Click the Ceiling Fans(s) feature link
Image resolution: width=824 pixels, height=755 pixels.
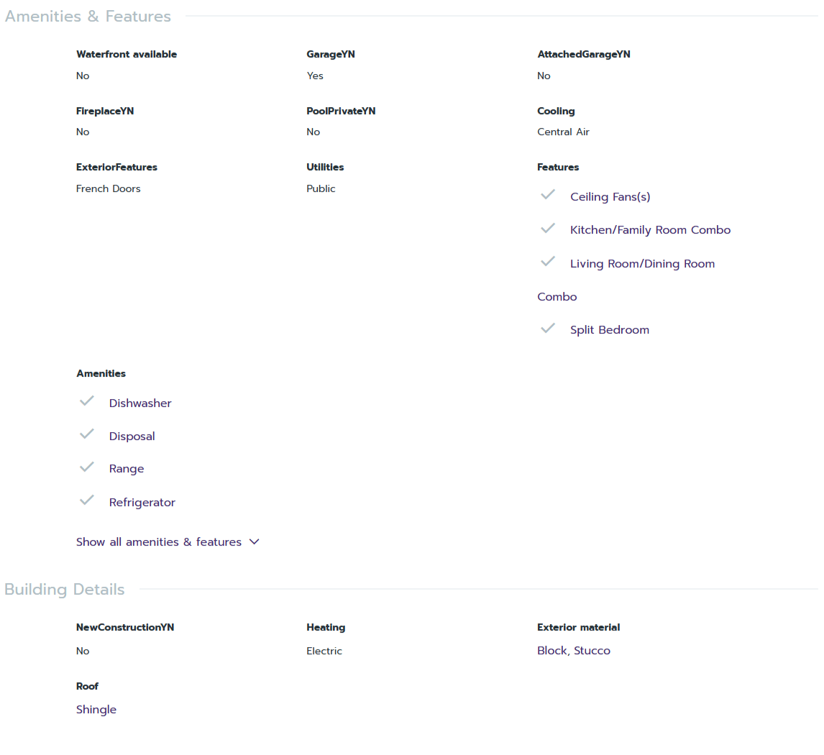(x=610, y=197)
